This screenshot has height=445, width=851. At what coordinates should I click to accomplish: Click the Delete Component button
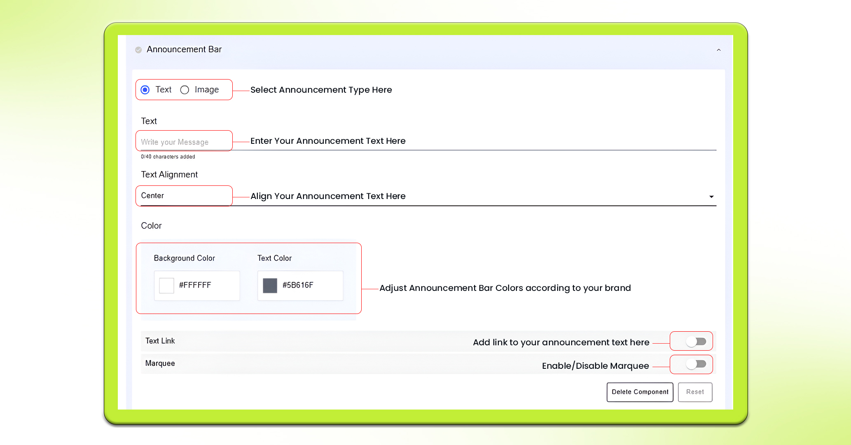click(x=640, y=392)
